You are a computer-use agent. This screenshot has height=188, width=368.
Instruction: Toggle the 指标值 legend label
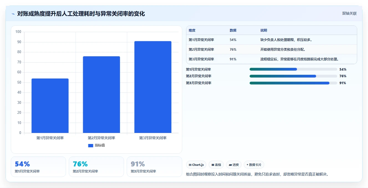pyautogui.click(x=100, y=145)
